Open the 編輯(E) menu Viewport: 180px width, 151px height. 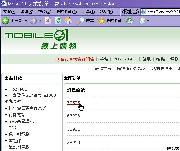(27, 12)
